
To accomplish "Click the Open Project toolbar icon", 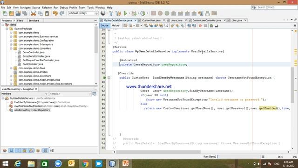I will click(x=18, y=13).
